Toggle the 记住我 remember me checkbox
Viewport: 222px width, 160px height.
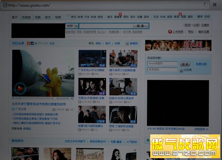[181, 70]
